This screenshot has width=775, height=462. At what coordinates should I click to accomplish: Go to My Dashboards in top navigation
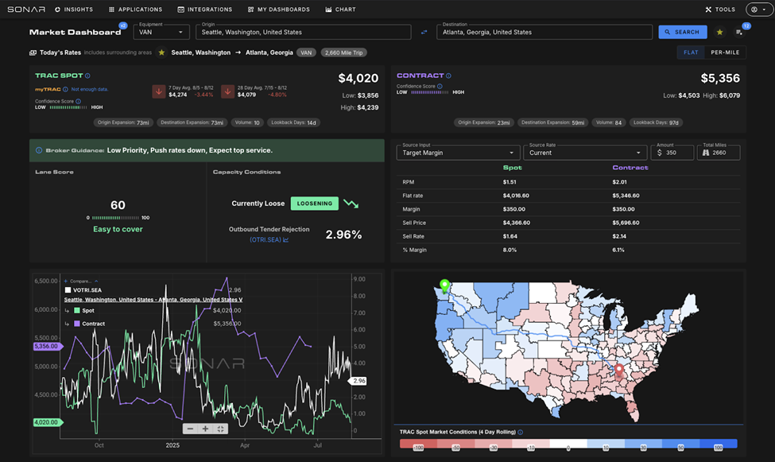click(278, 10)
